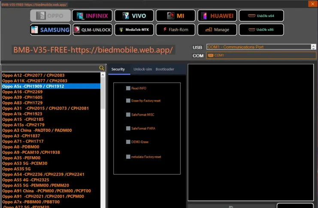
Task: Switch to the Unlock-sim tab
Action: tap(142, 69)
